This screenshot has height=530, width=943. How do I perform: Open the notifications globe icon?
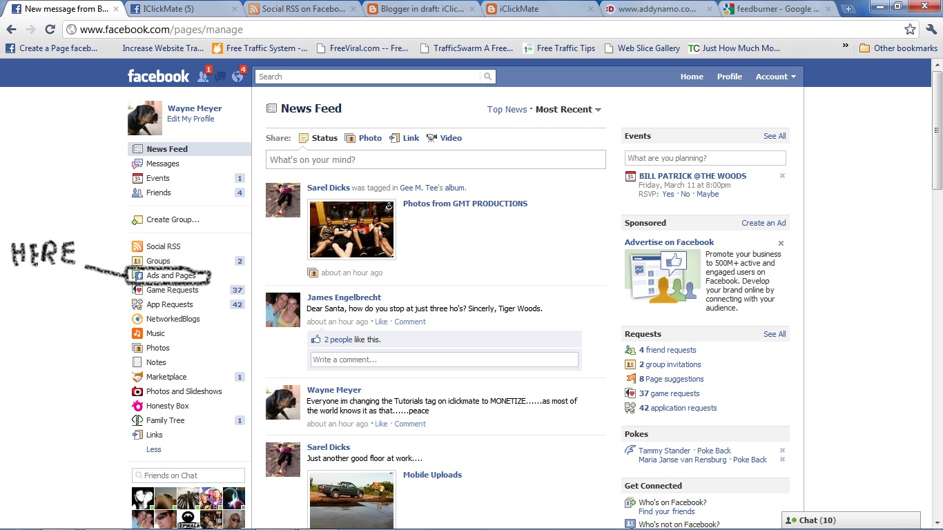click(237, 76)
